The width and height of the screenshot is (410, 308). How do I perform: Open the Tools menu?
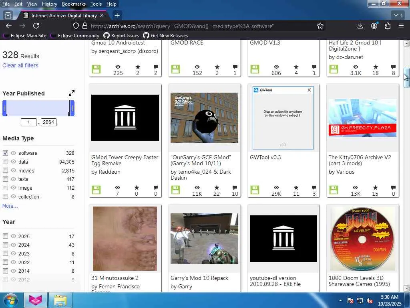click(x=96, y=4)
